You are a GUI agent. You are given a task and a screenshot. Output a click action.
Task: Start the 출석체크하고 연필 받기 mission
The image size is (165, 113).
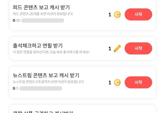[x=138, y=48]
